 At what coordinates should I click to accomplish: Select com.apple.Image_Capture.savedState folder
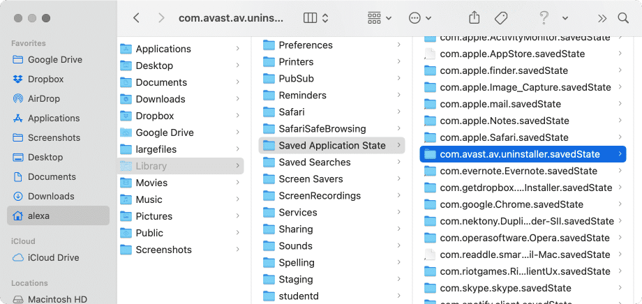[x=523, y=88]
